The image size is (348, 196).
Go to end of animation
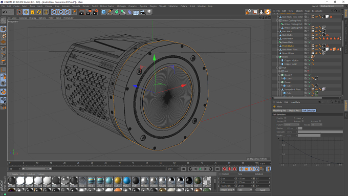pos(217,169)
